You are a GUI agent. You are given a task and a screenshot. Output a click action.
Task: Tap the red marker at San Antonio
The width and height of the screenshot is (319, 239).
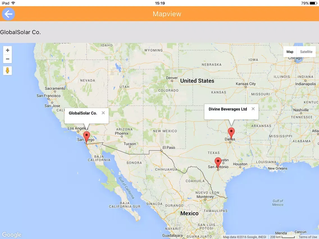pos(218,163)
